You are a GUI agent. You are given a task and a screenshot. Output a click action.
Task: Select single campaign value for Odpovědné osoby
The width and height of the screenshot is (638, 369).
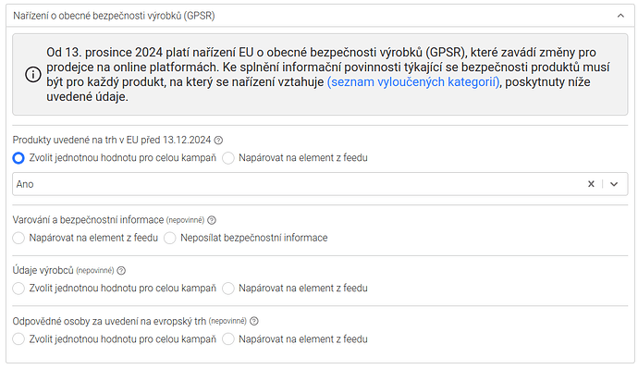point(18,338)
